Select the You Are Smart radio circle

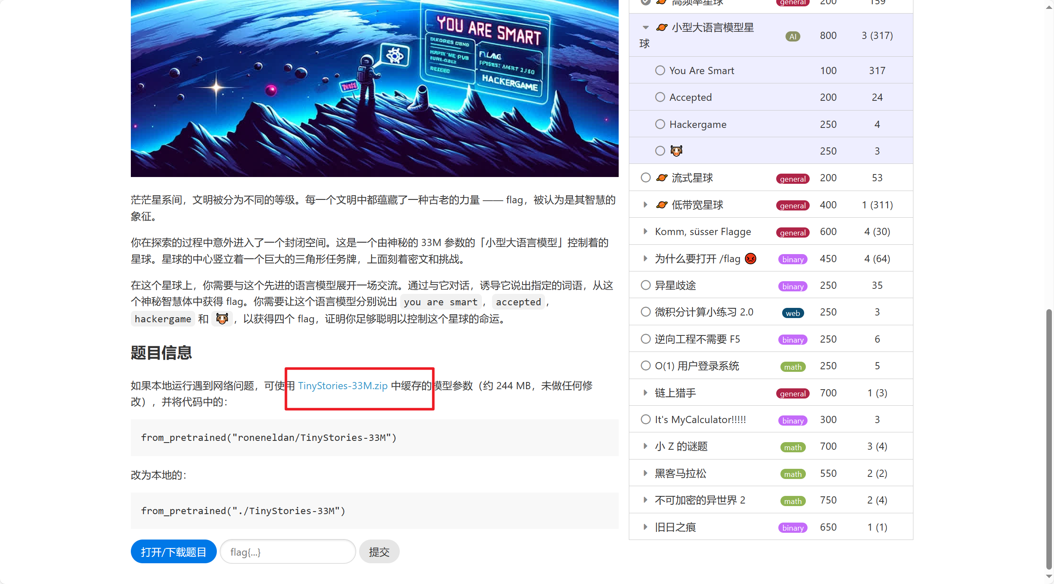pyautogui.click(x=660, y=70)
